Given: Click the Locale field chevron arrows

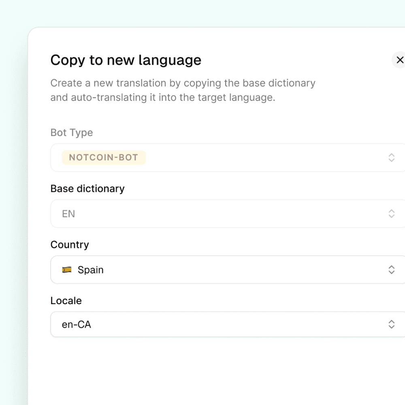Looking at the screenshot, I should [x=391, y=324].
